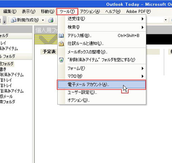This screenshot has height=163, width=172.
Task: Expand the マクロ(M) submenu arrow
Action: 142,76
